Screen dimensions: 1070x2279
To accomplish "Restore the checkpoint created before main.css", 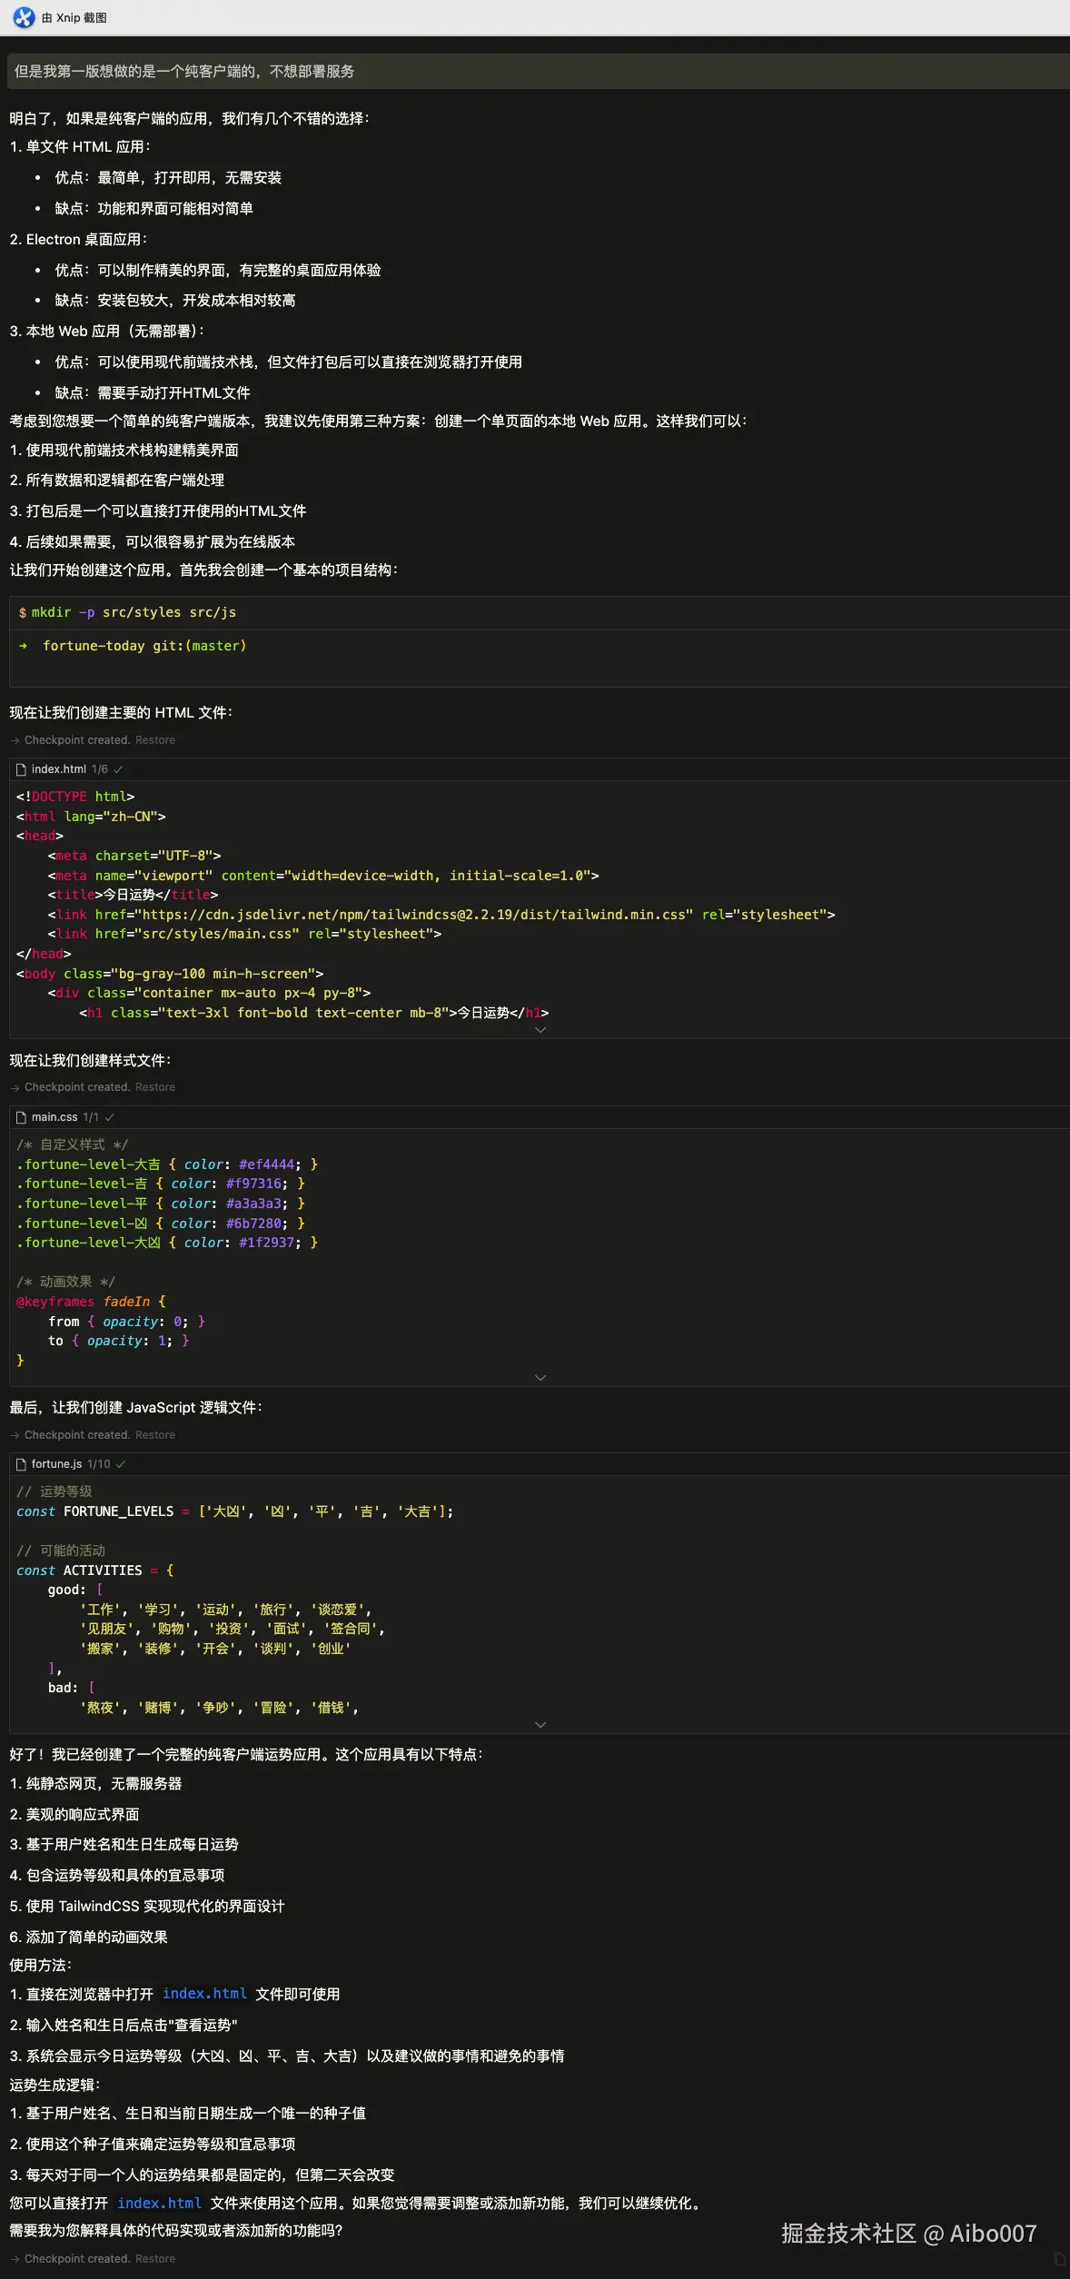I will click(x=155, y=1087).
